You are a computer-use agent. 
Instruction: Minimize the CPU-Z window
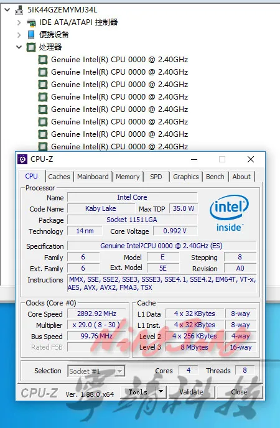[x=194, y=159]
